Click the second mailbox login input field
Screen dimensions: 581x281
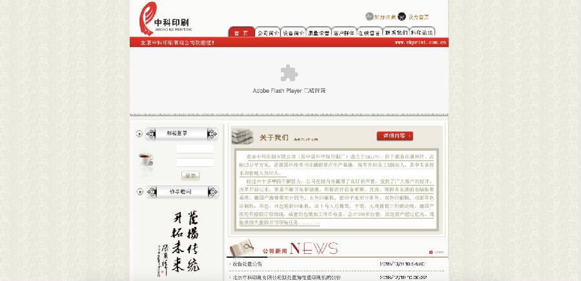(x=195, y=162)
